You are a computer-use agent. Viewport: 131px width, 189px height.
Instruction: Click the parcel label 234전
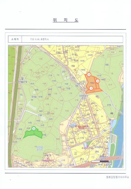(90, 55)
